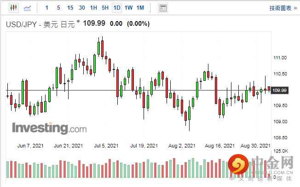
Task: Open the news/table layout icon
Action: click(162, 8)
